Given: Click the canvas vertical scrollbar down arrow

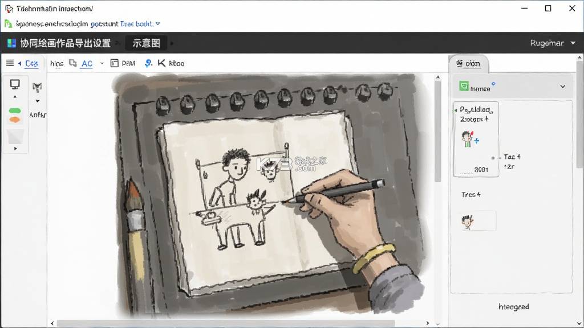Looking at the screenshot, I should (x=437, y=323).
